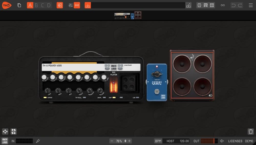Open the mixer sliders icon
This screenshot has width=256, height=145.
(71, 5)
